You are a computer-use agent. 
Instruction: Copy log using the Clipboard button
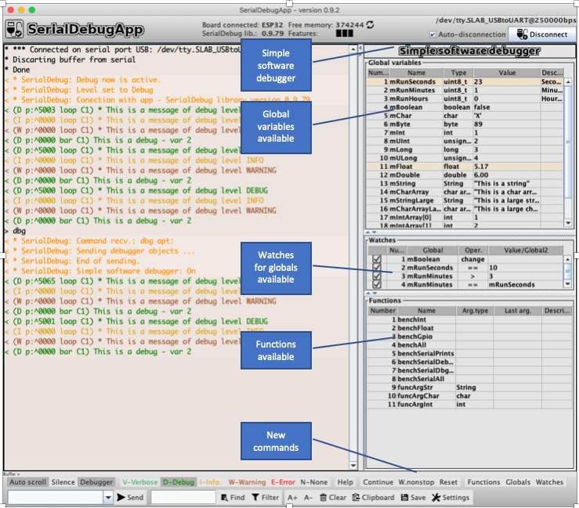point(373,497)
